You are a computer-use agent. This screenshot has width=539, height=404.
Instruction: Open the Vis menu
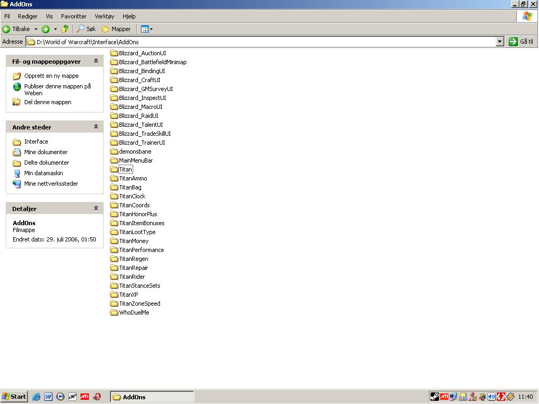(x=49, y=16)
